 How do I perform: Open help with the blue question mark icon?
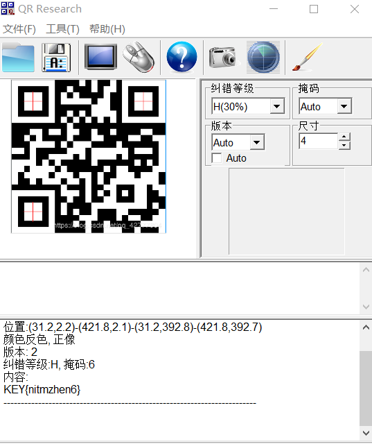181,56
